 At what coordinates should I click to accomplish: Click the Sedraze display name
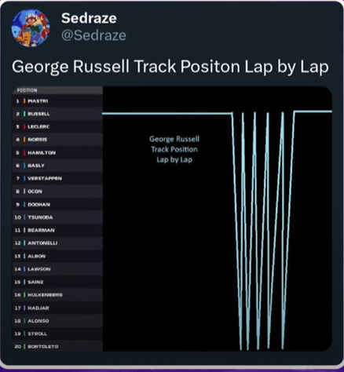click(x=89, y=18)
